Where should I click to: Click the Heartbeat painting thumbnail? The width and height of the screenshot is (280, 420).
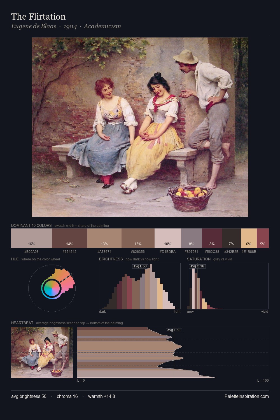tap(42, 353)
